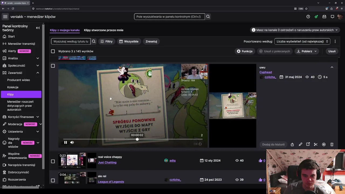Go back in browser history
The image size is (345, 194).
point(3,9)
